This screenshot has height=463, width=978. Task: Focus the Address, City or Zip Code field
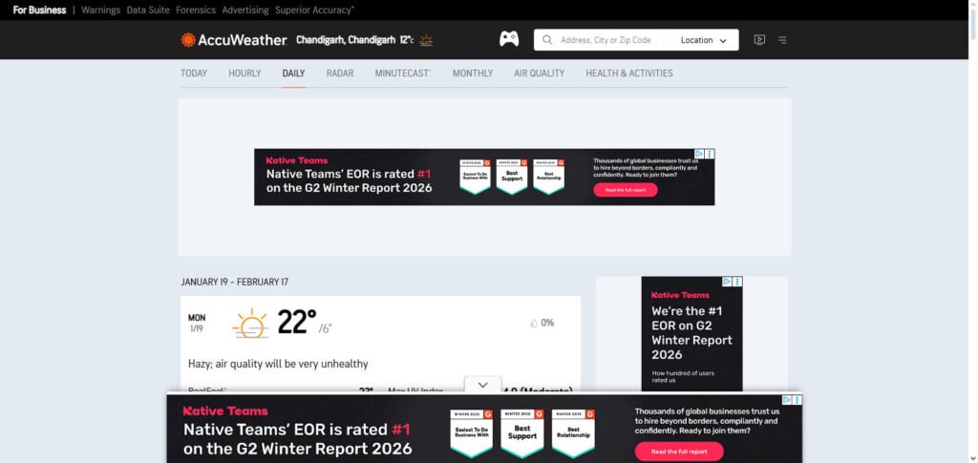pyautogui.click(x=606, y=40)
